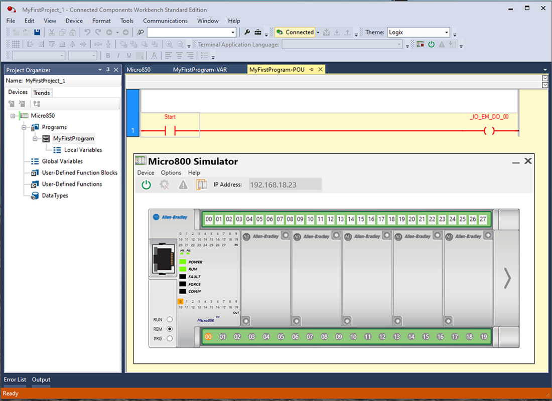Click the Ethernet port on the Micro850 controller
Viewport: 552px width, 401px height.
[x=164, y=258]
